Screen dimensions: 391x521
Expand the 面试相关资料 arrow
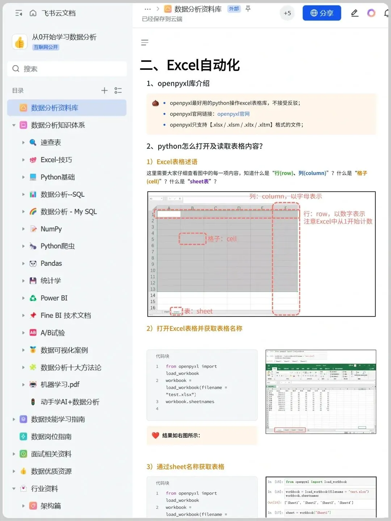[x=14, y=454]
